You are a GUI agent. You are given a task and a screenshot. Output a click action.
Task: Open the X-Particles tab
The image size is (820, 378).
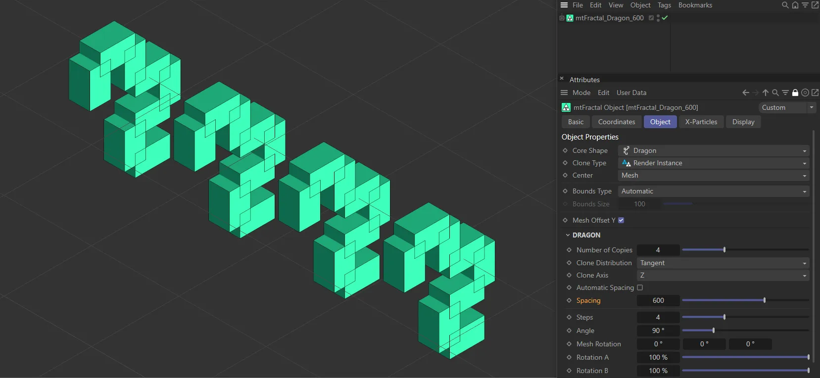click(701, 122)
